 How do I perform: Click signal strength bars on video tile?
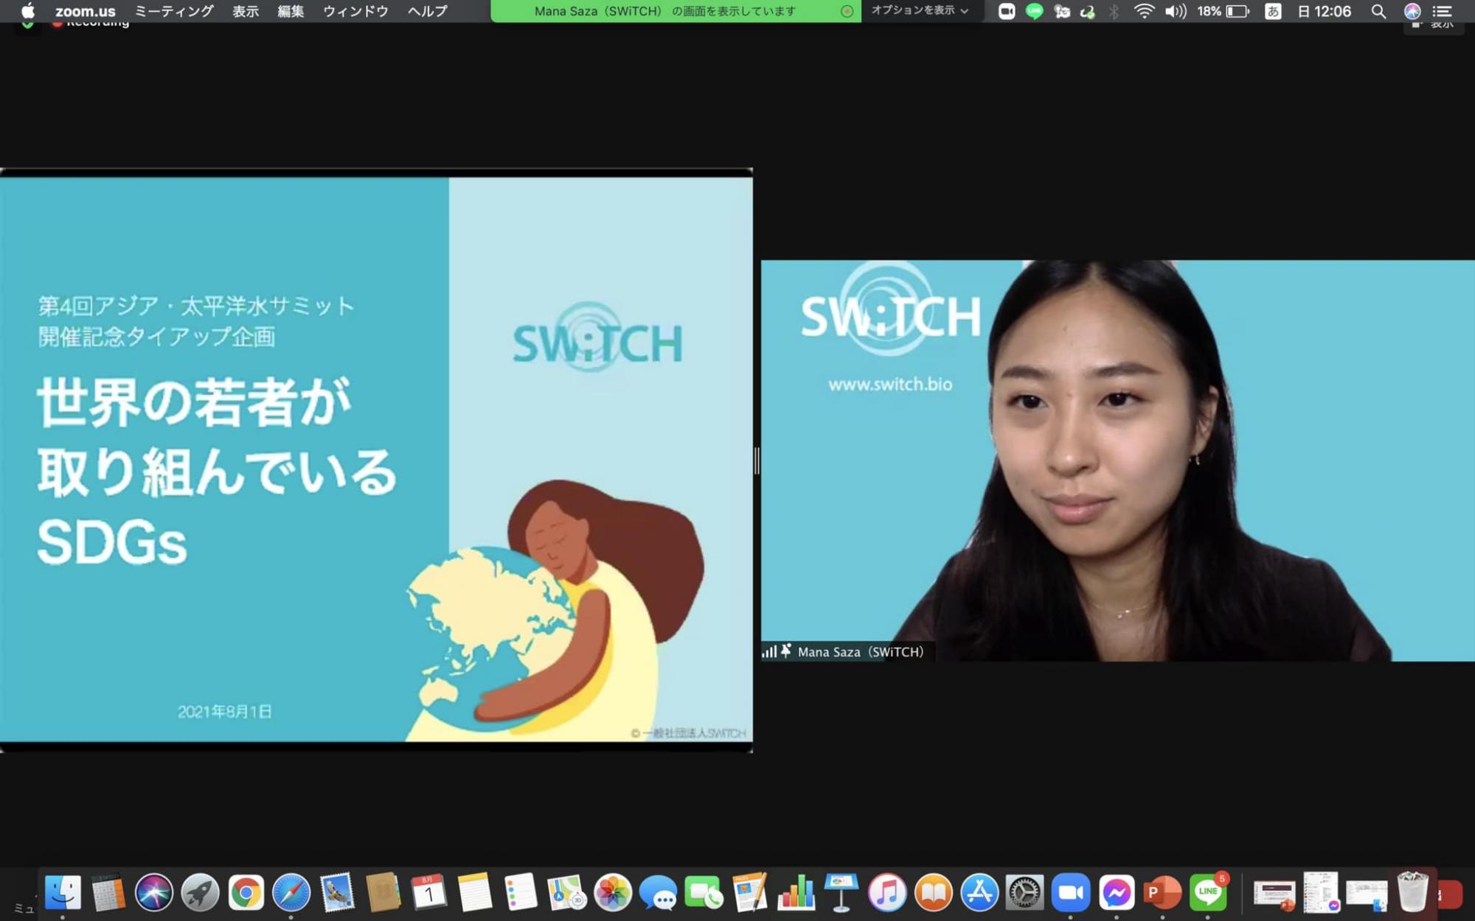click(769, 651)
